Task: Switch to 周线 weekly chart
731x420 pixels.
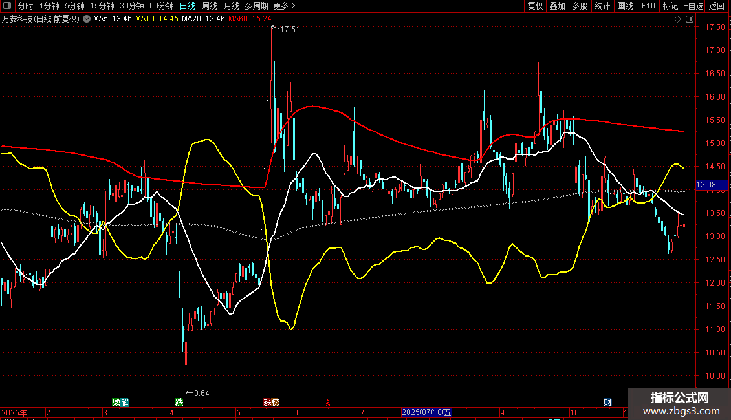Action: tap(210, 6)
